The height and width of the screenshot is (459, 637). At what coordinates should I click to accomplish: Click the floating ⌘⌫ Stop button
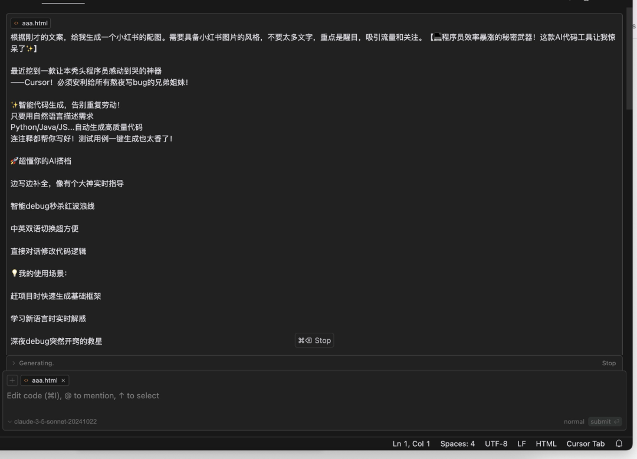[x=314, y=340]
